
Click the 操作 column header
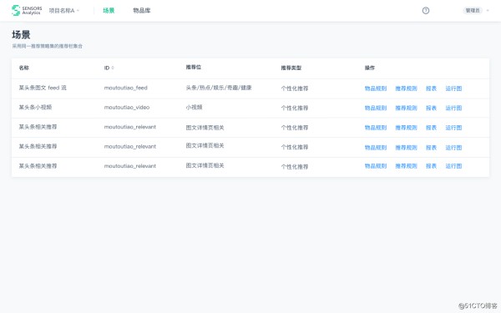pyautogui.click(x=370, y=68)
